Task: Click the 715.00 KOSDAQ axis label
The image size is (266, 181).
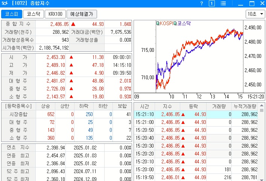Action: [x=147, y=50]
